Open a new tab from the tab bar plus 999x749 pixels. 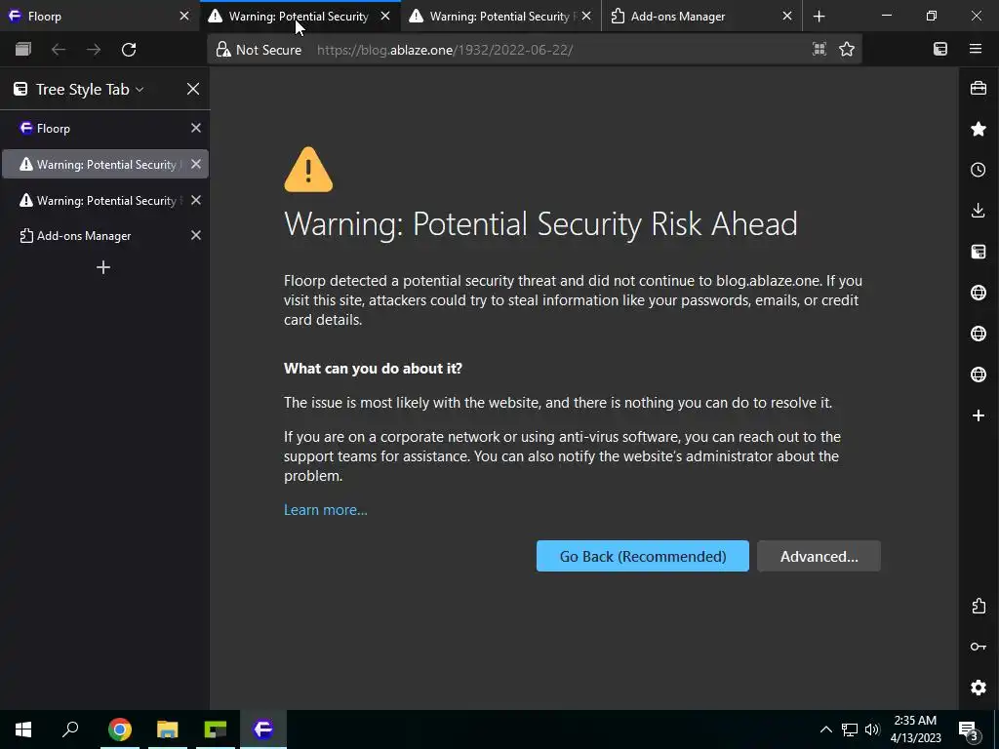tap(819, 17)
